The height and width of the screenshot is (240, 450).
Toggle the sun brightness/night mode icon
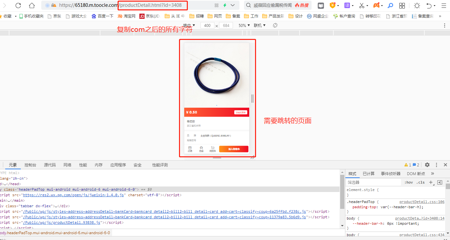click(417, 6)
